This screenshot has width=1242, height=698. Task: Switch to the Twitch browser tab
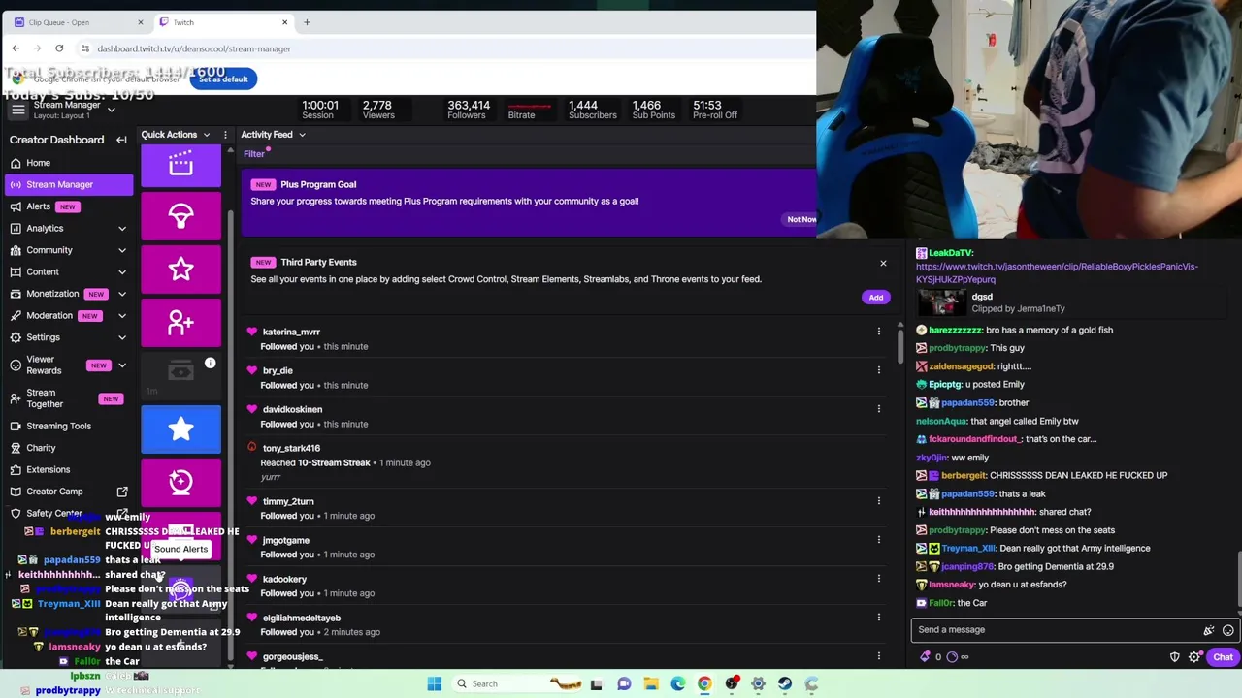click(221, 22)
